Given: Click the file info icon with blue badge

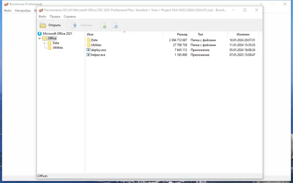Looking at the screenshot, I should 115,25.
